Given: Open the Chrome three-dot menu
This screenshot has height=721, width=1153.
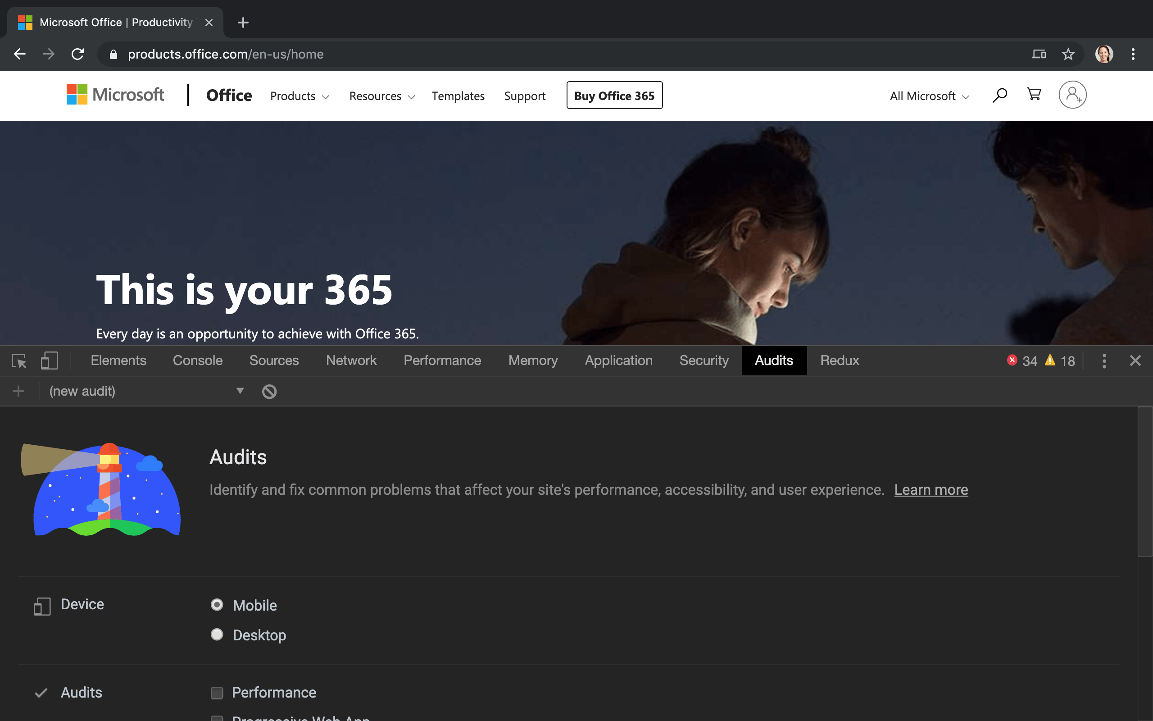Looking at the screenshot, I should (x=1133, y=54).
